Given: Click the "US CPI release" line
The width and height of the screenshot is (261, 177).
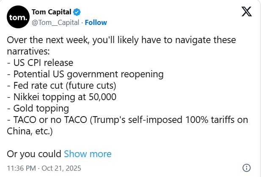Looking at the screenshot, I should [x=41, y=63].
